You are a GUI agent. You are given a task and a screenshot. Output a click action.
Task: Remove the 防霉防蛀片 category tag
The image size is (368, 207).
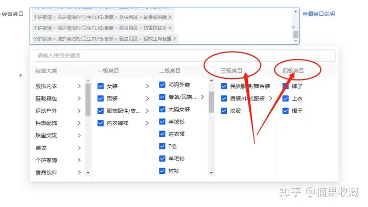(170, 28)
